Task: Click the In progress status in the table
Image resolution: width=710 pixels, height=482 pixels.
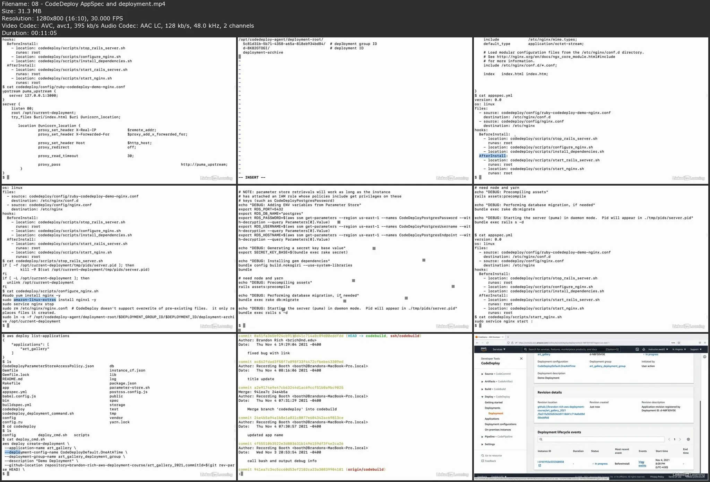Action: pos(600,464)
